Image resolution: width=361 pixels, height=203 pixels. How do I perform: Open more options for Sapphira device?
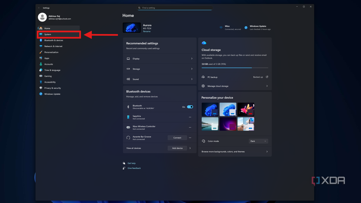click(x=190, y=117)
